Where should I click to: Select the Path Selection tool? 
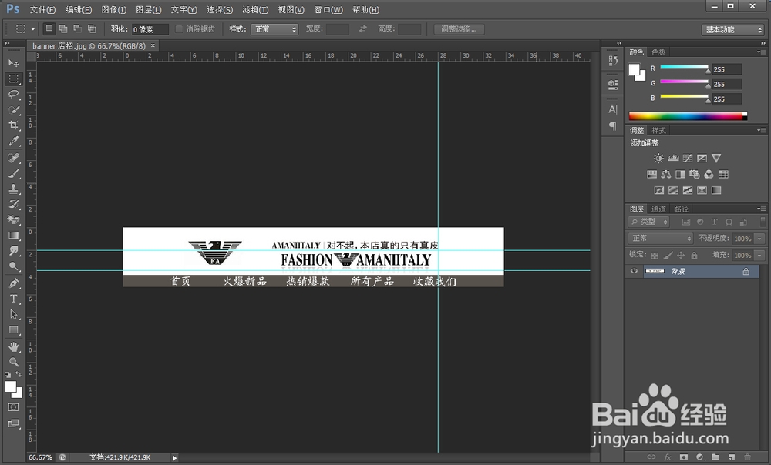[x=13, y=314]
